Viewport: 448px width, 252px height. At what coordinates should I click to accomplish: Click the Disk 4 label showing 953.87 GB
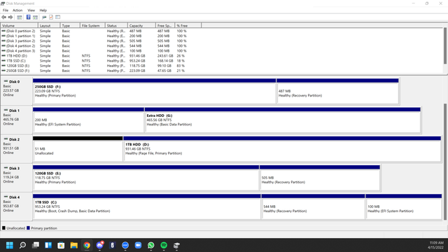pyautogui.click(x=16, y=206)
